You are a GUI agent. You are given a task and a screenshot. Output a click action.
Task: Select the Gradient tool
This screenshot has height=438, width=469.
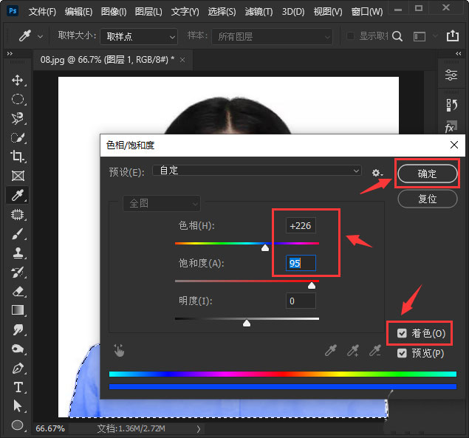pyautogui.click(x=17, y=310)
